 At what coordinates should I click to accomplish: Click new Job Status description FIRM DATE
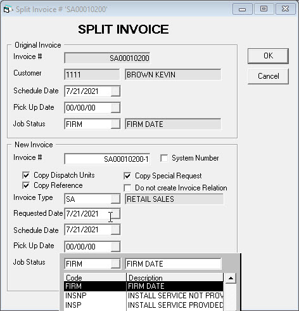(173, 264)
